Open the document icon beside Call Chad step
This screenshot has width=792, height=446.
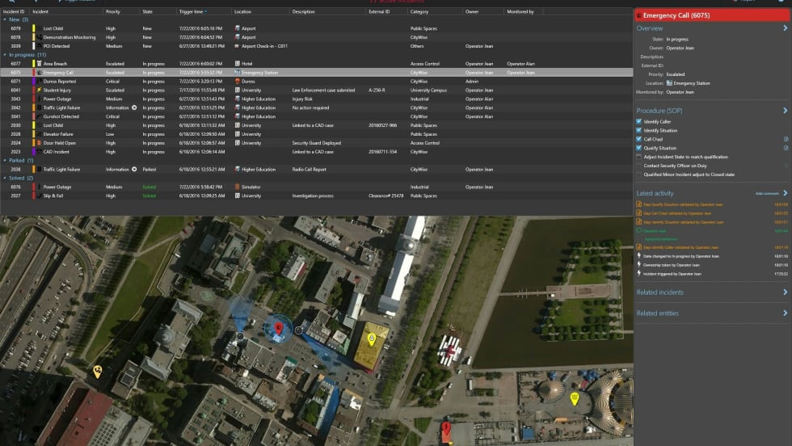(786, 139)
